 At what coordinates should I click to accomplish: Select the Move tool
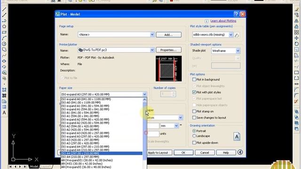(x=297, y=38)
